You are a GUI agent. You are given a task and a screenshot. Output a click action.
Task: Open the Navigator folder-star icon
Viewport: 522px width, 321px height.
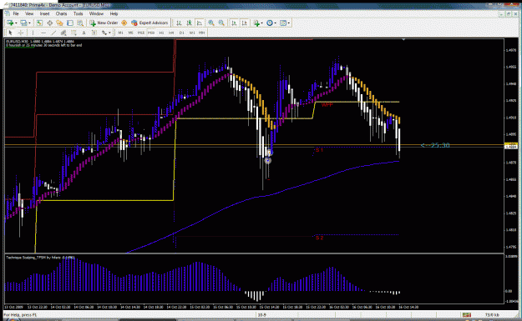tap(59, 23)
